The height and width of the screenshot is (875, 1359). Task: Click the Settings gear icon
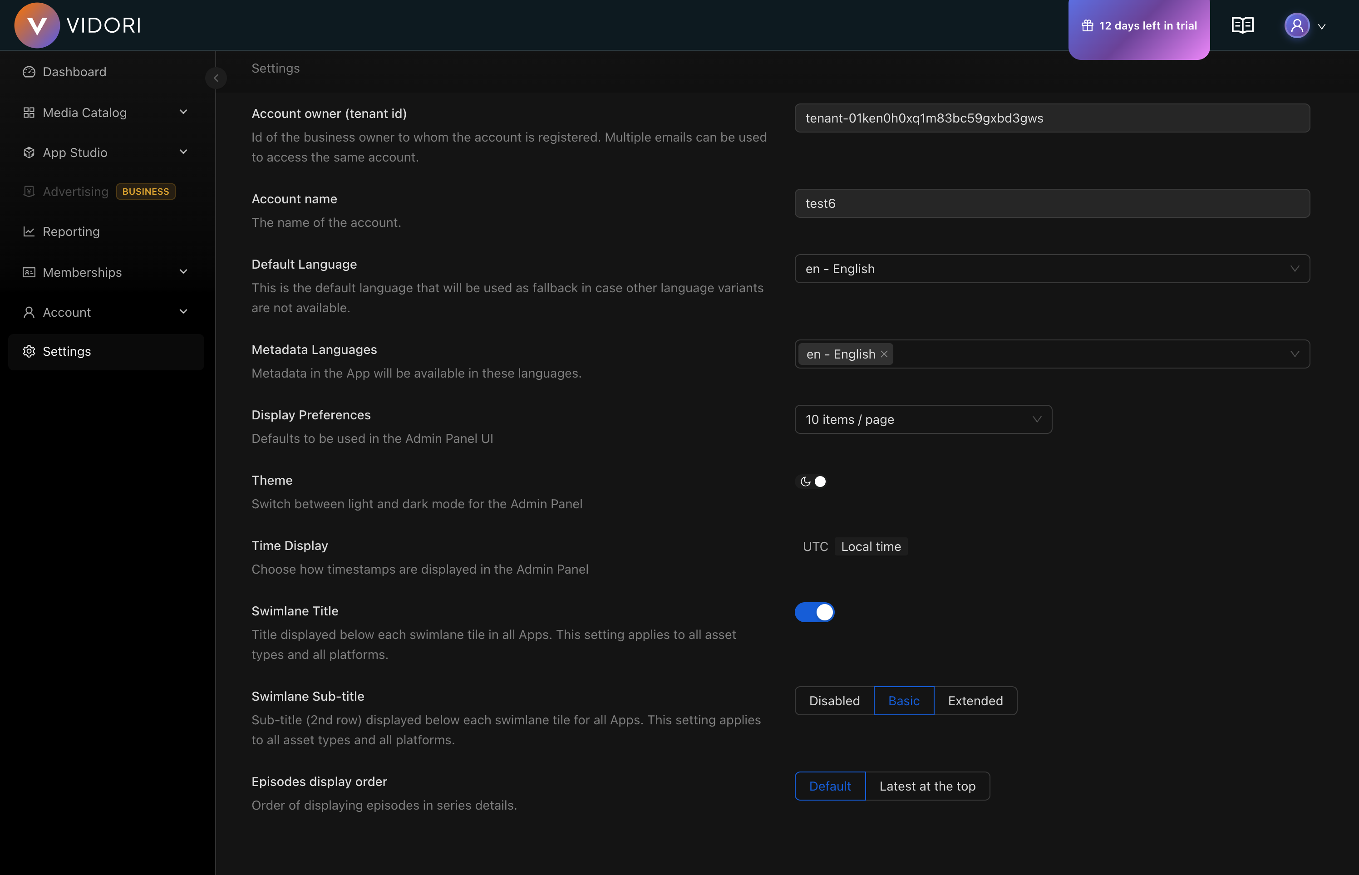(x=29, y=352)
